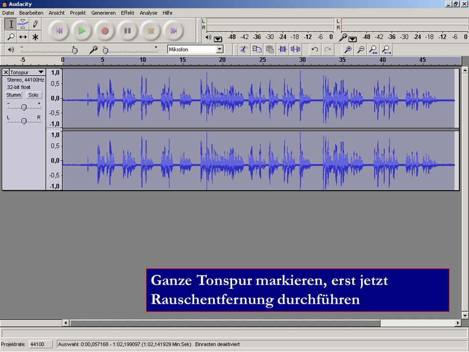Select the Multi-tool asterisk mode
The width and height of the screenshot is (469, 352).
(x=35, y=37)
